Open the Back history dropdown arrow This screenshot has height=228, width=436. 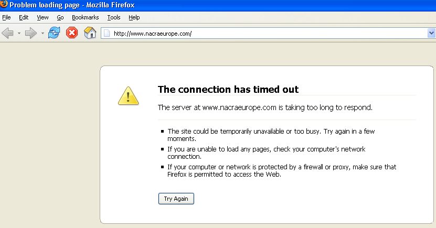(19, 34)
